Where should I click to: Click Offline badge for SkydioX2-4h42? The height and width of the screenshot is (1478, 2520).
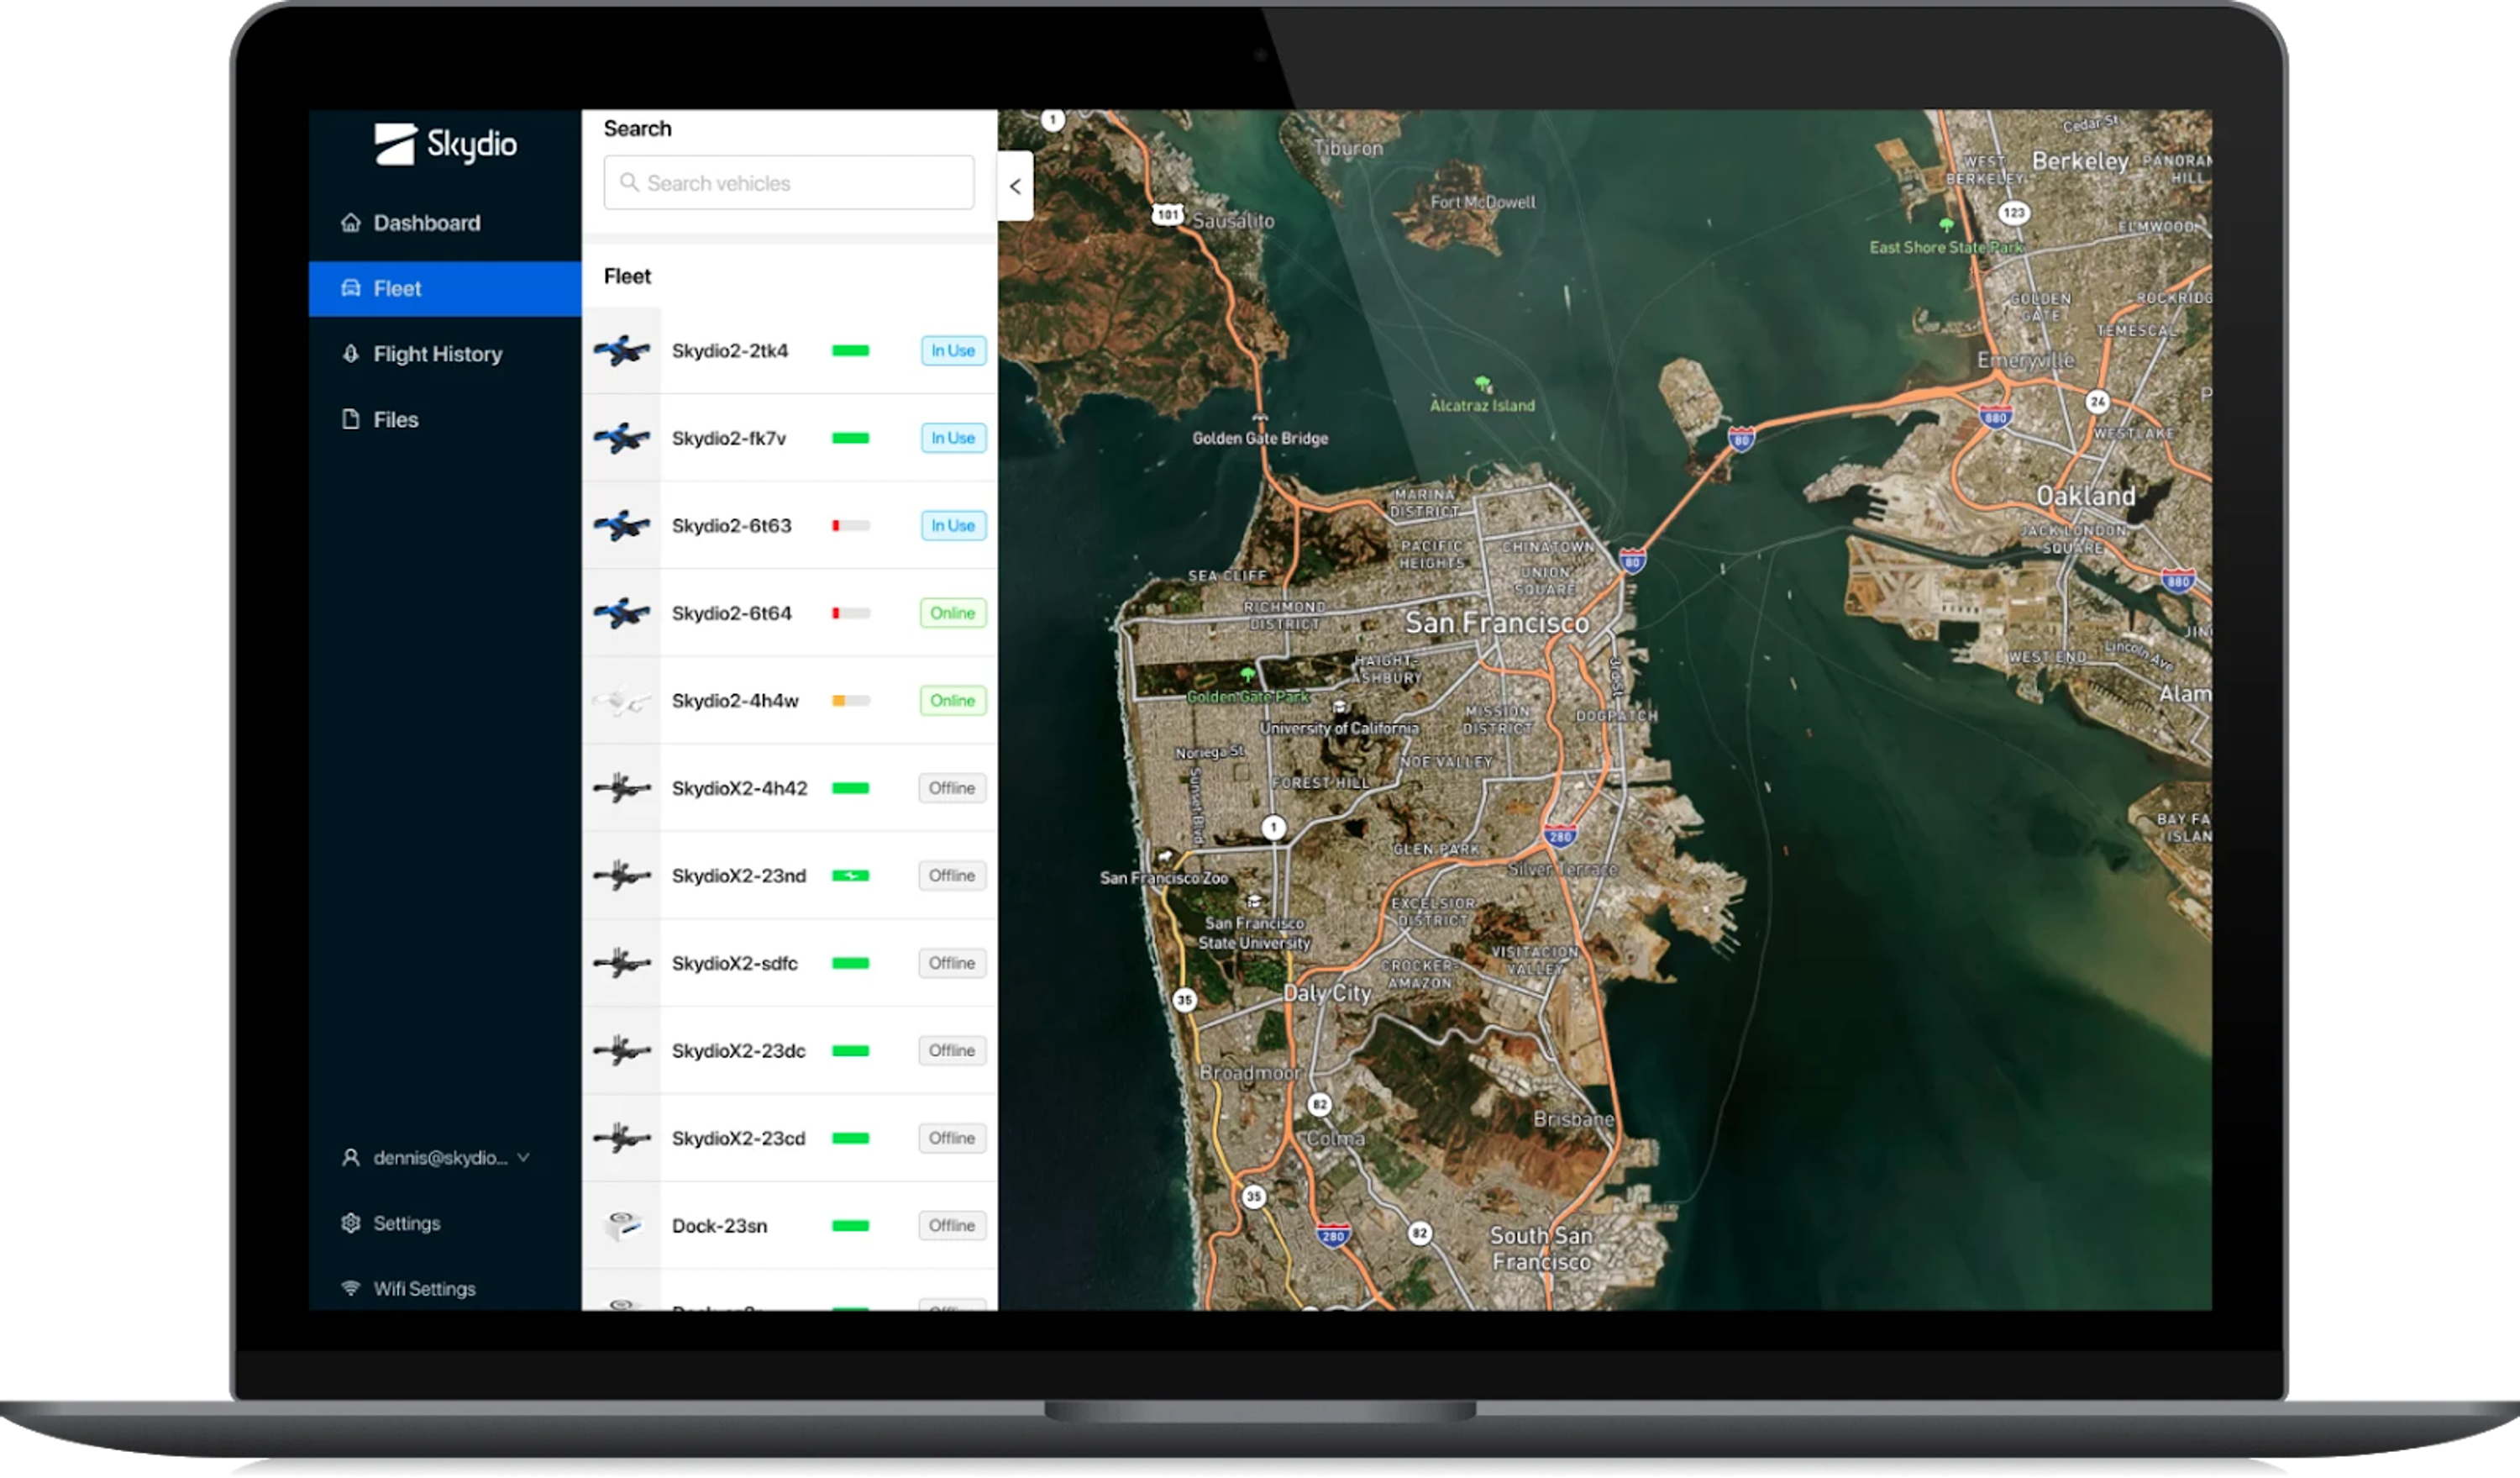tap(951, 788)
